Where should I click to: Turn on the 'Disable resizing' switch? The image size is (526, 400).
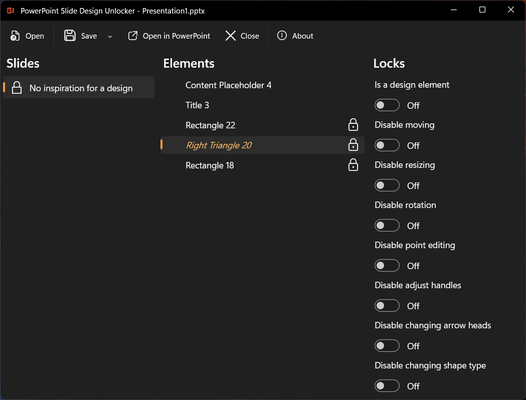point(387,185)
